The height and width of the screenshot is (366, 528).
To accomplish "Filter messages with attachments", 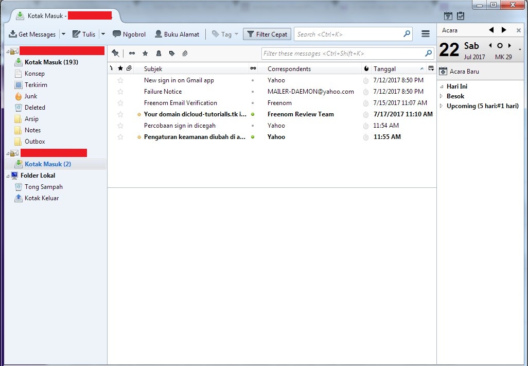I will (185, 53).
